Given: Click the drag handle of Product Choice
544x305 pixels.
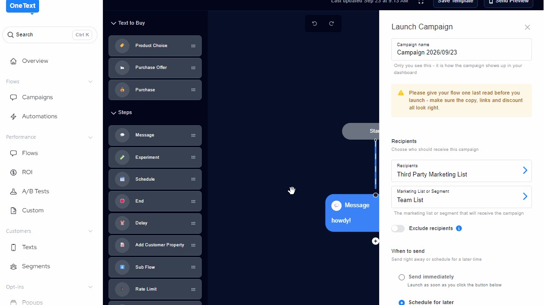Looking at the screenshot, I should 193,46.
